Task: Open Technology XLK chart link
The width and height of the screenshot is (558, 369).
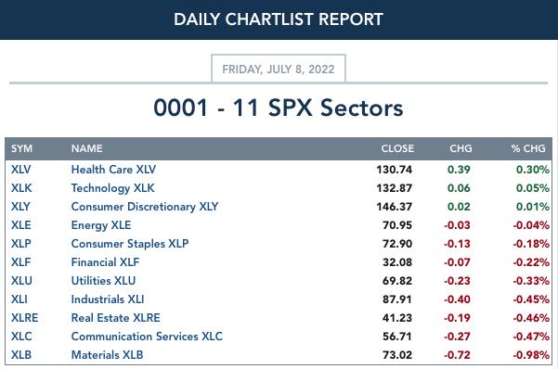Action: click(113, 188)
